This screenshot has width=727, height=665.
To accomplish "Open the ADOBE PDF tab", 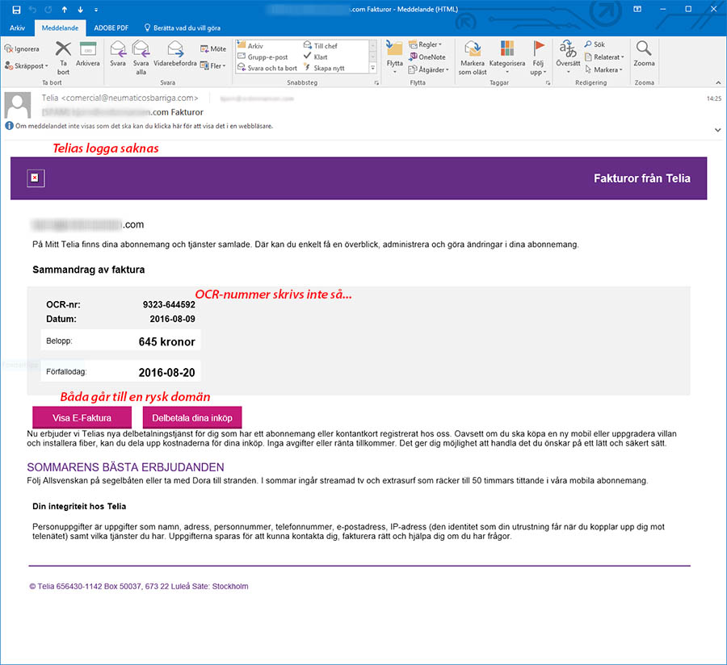I will tap(111, 27).
